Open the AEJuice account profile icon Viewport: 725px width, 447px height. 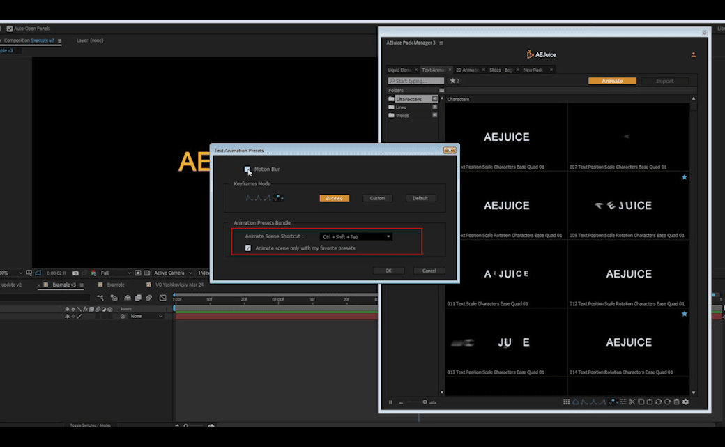694,54
